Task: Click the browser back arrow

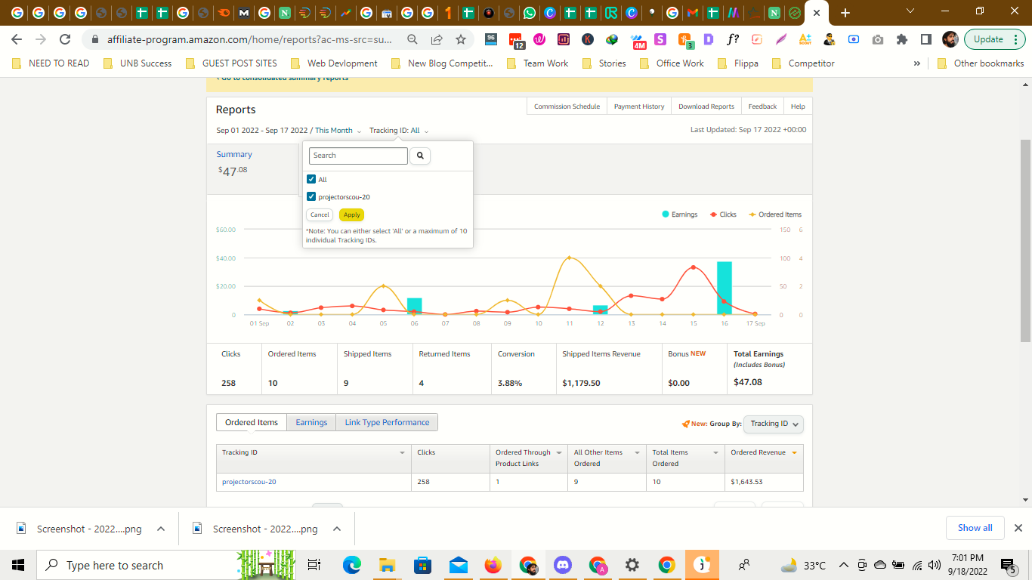Action: pyautogui.click(x=17, y=39)
